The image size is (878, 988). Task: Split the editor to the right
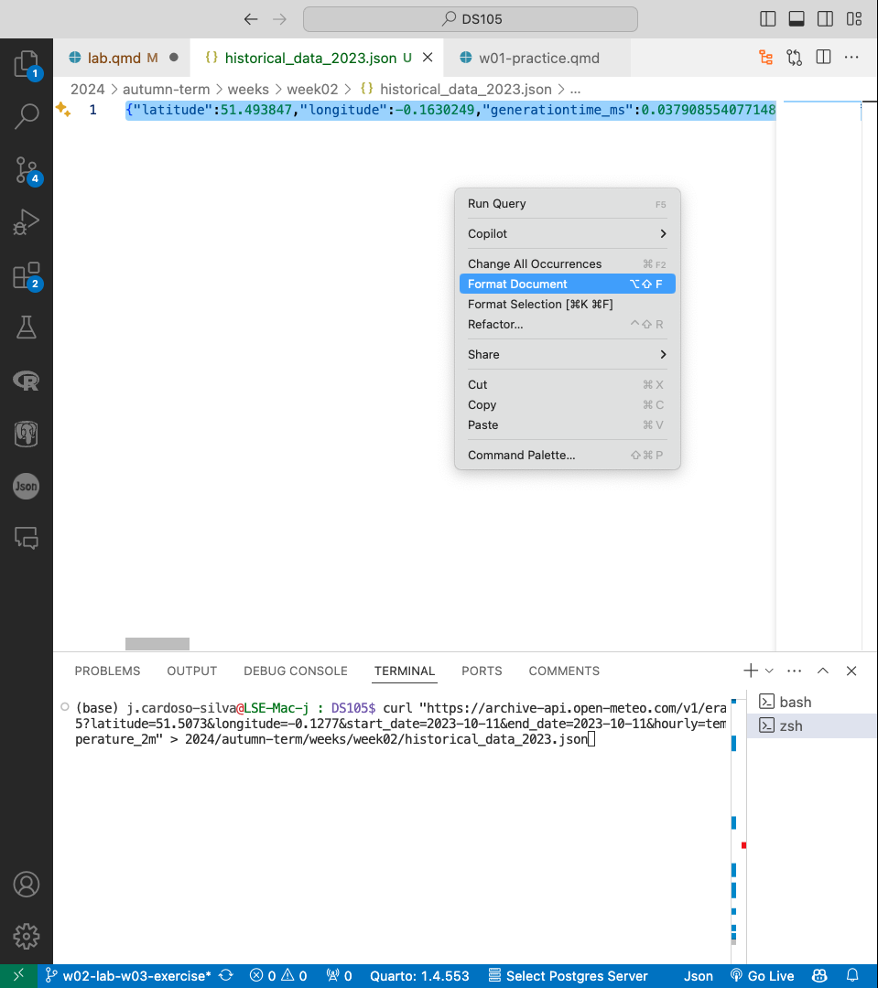(823, 58)
